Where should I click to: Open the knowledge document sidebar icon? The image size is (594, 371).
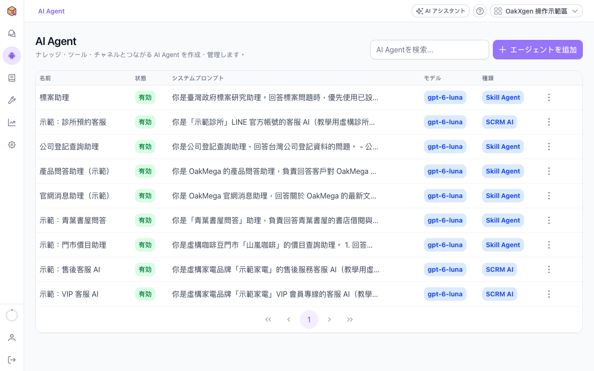[x=12, y=78]
